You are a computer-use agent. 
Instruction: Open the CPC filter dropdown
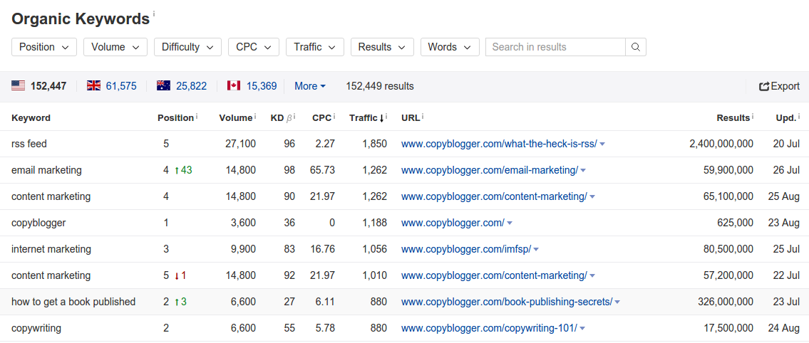[253, 47]
